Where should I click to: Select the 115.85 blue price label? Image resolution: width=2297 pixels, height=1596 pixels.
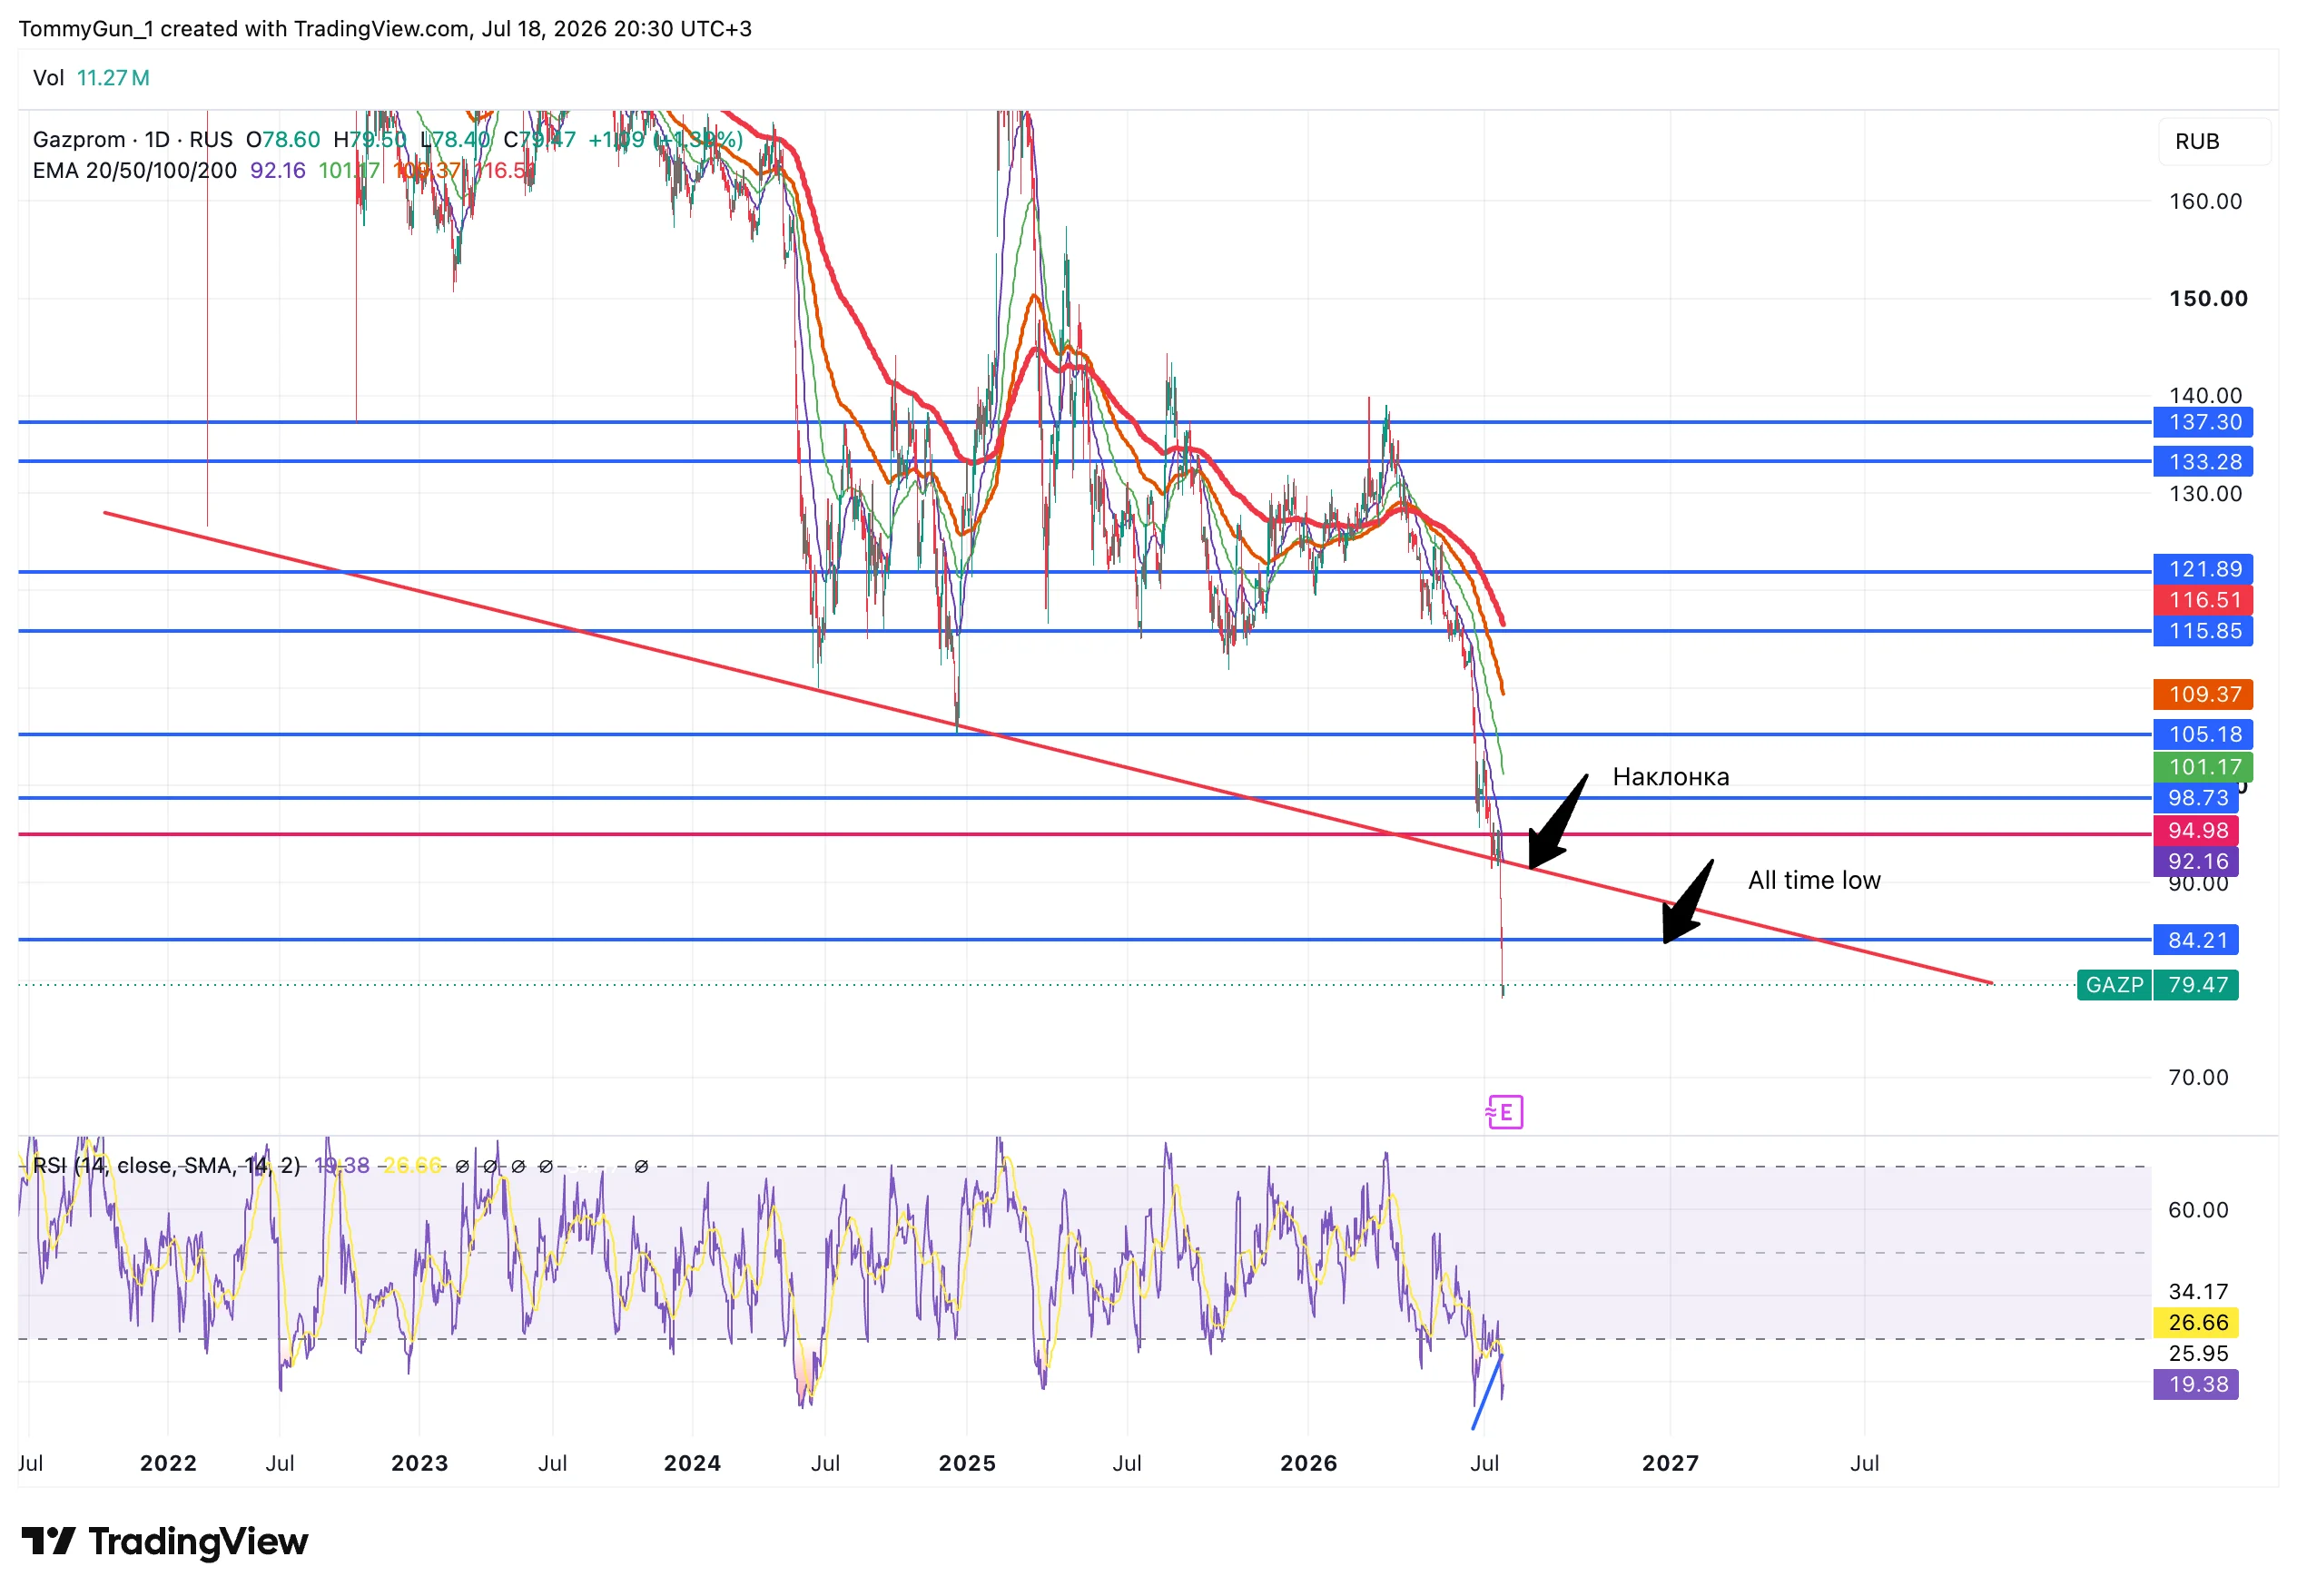2202,631
